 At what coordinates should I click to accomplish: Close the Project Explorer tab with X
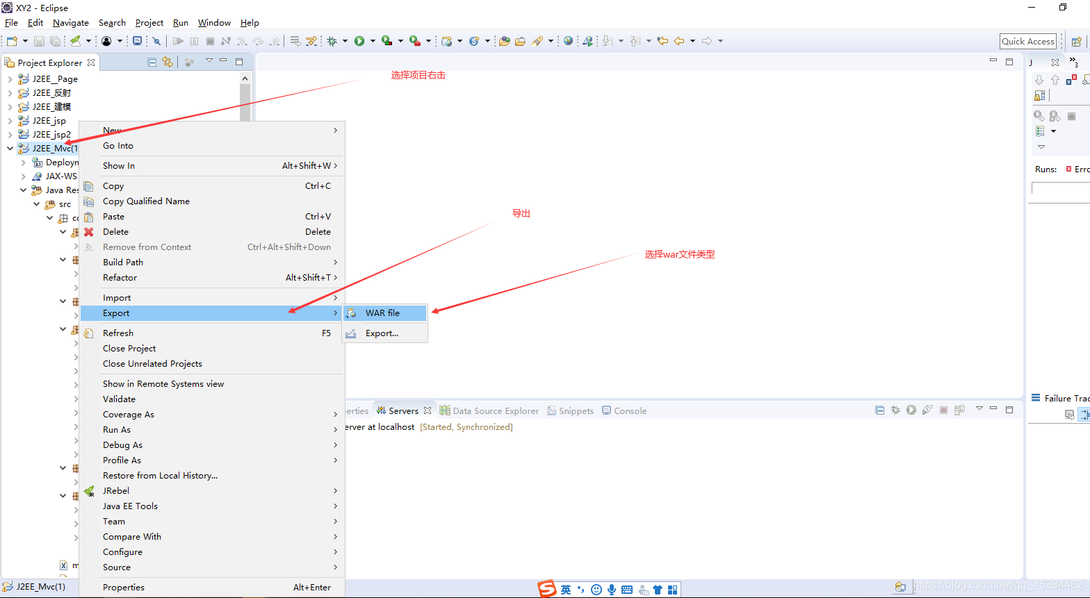[x=91, y=63]
